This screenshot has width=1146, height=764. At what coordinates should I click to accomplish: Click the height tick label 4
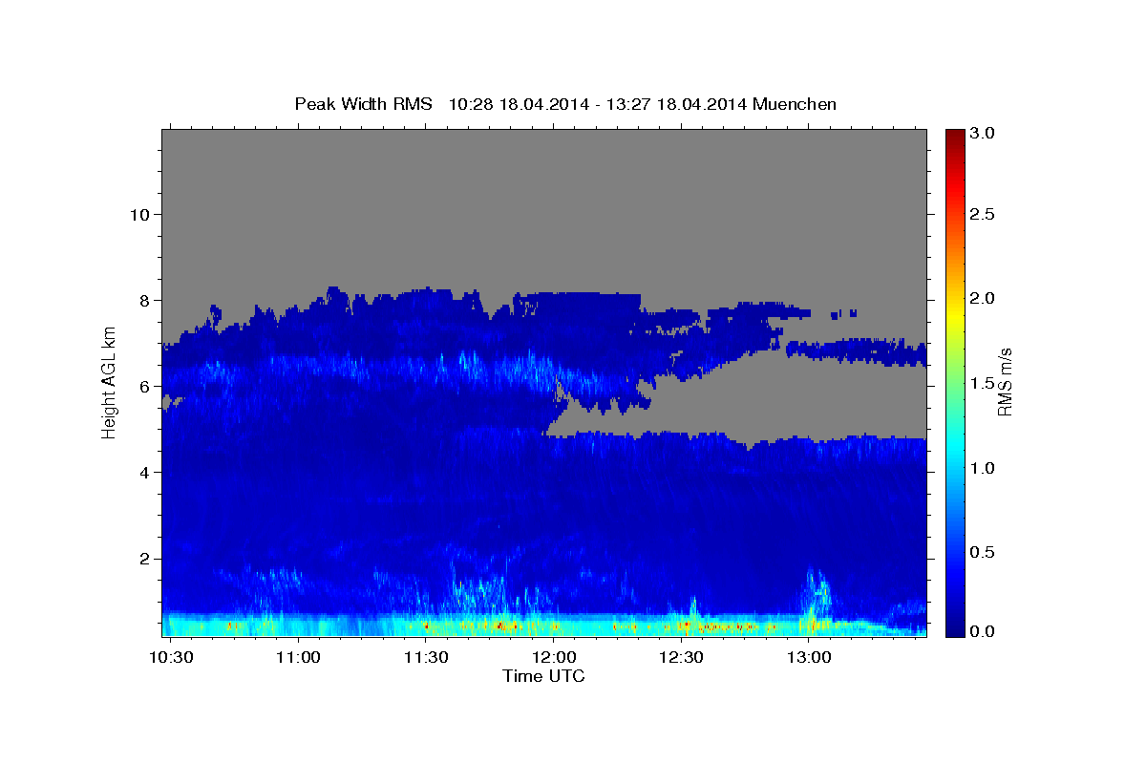pyautogui.click(x=143, y=473)
